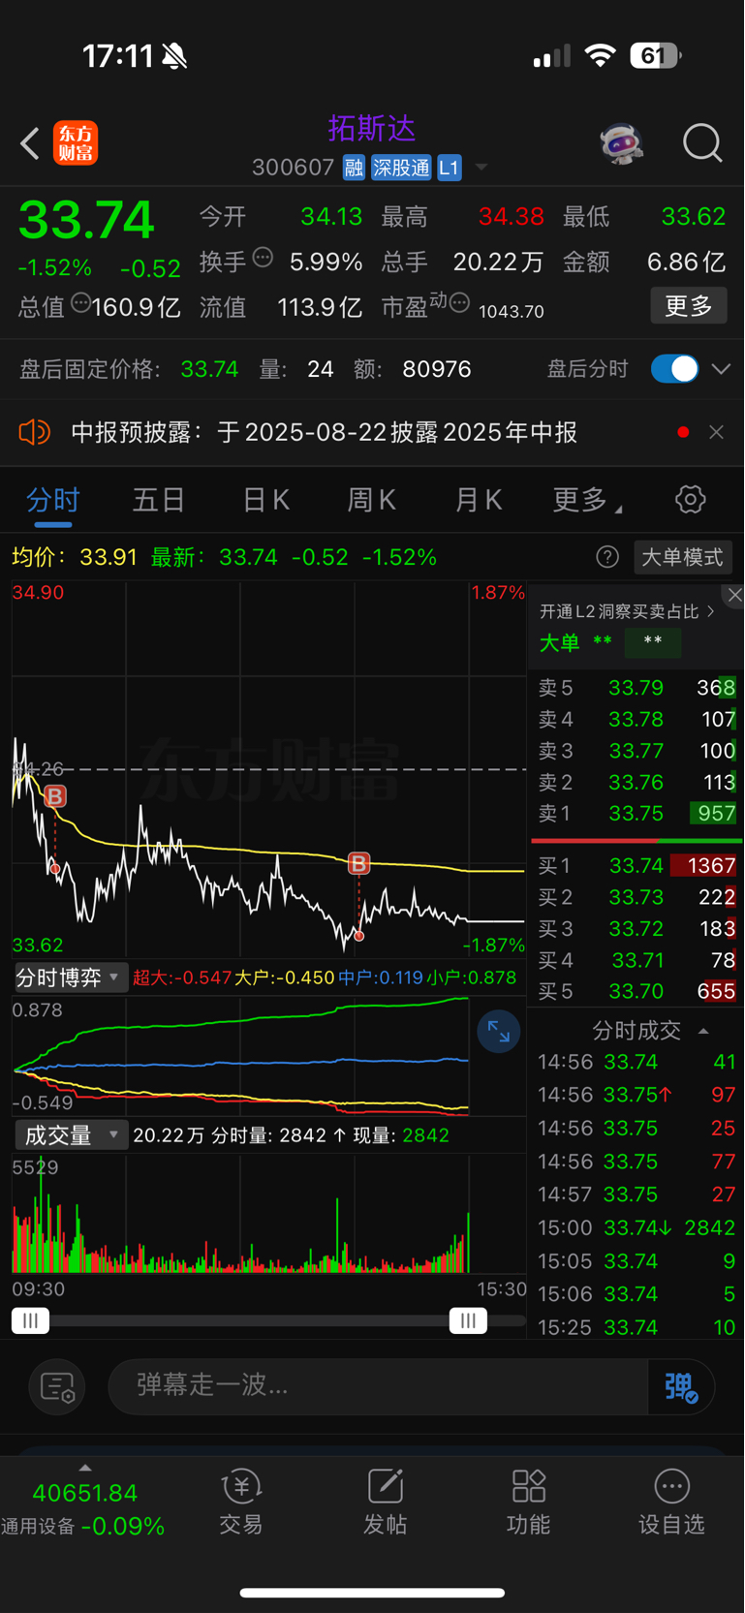Open the 市盈 info bubble icon
Image resolution: width=745 pixels, height=1613 pixels.
[460, 303]
